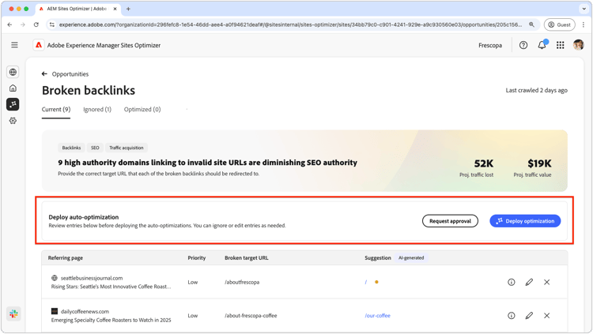
Task: Click seattlebusinessjournal.com referring domain
Action: [x=92, y=278]
